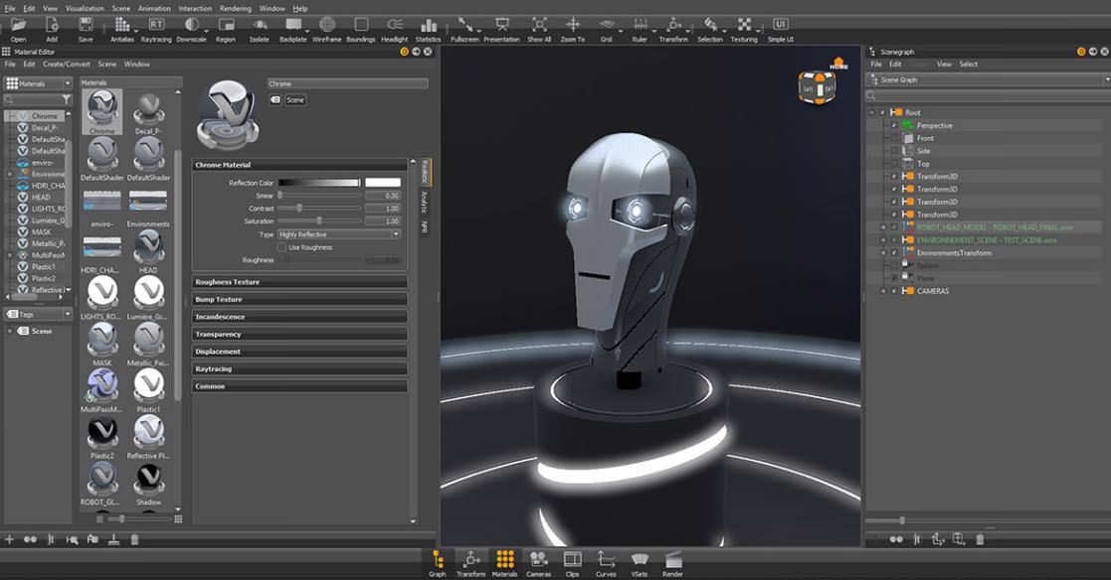The width and height of the screenshot is (1111, 580).
Task: Toggle the Perspective node checkbox
Action: (x=894, y=125)
